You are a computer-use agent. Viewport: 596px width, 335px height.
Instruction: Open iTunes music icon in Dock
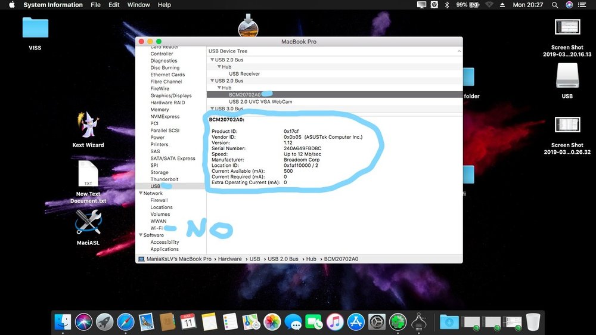coord(335,322)
